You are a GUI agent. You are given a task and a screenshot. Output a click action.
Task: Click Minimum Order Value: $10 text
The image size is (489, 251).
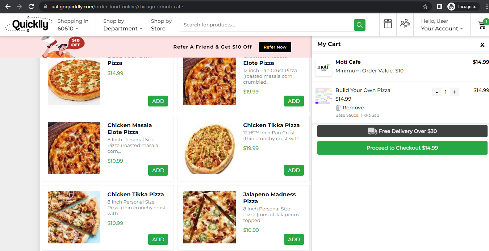pos(369,71)
